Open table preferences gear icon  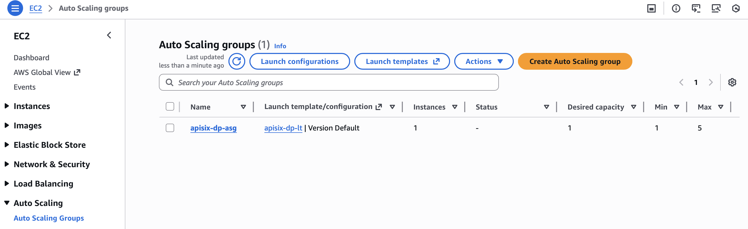pos(732,83)
